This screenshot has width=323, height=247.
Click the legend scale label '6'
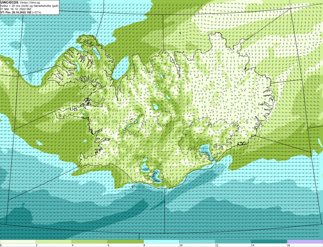pyautogui.click(x=108, y=245)
